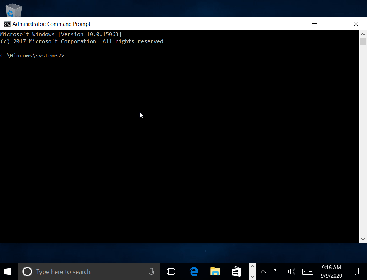367x280 pixels.
Task: Click the Microsoft Corporation copyright line
Action: (83, 41)
